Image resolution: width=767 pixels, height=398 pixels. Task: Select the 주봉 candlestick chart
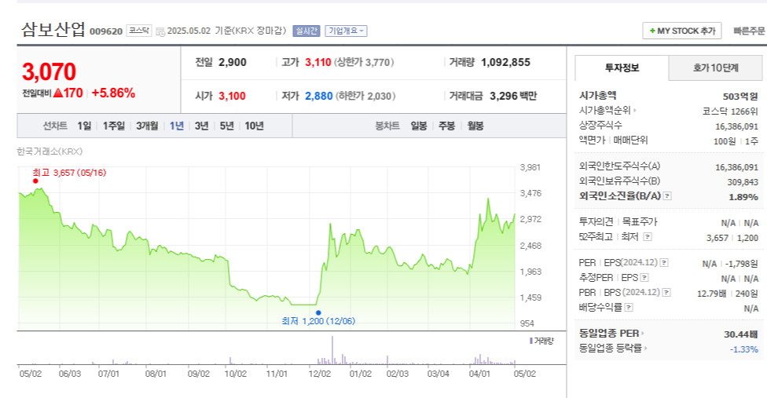pos(446,126)
